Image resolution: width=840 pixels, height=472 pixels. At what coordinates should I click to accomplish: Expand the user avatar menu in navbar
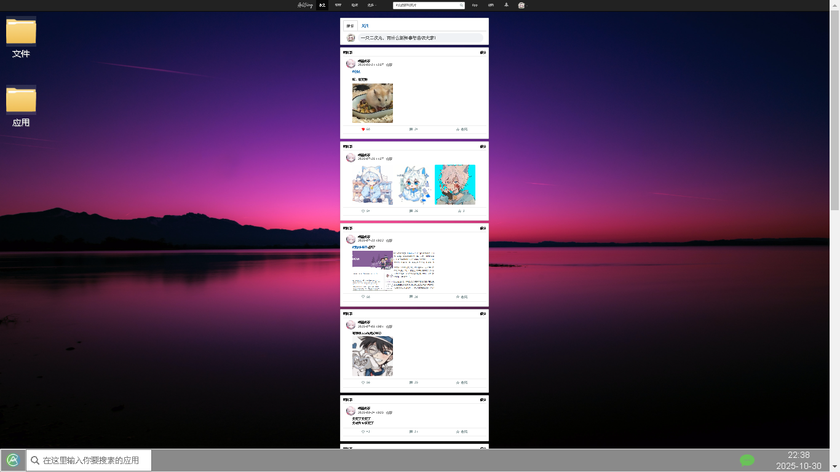pos(522,6)
